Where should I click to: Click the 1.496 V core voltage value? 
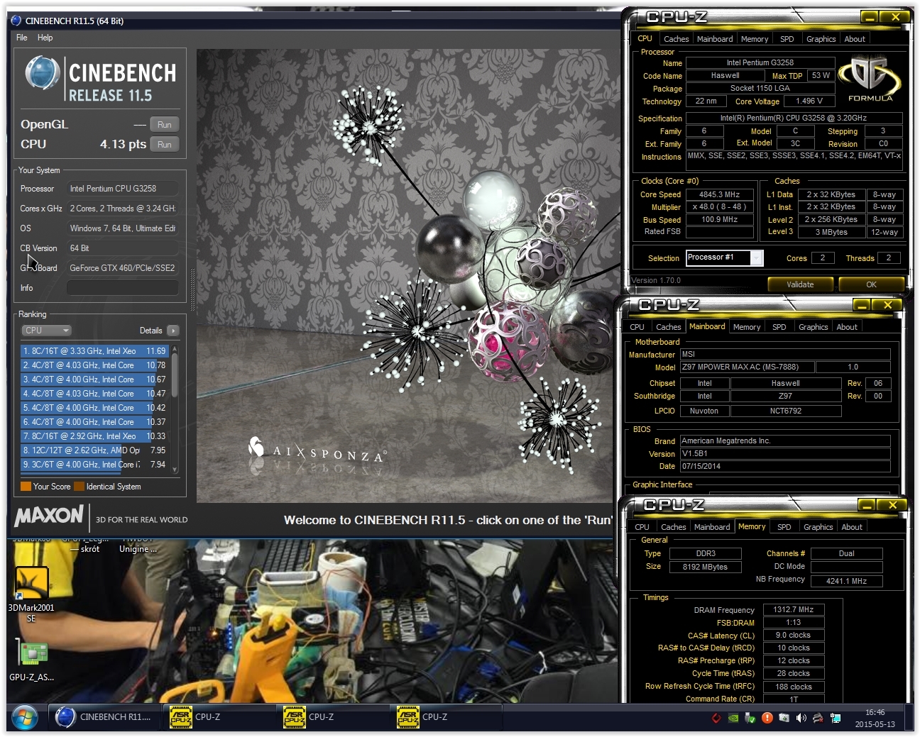[809, 101]
